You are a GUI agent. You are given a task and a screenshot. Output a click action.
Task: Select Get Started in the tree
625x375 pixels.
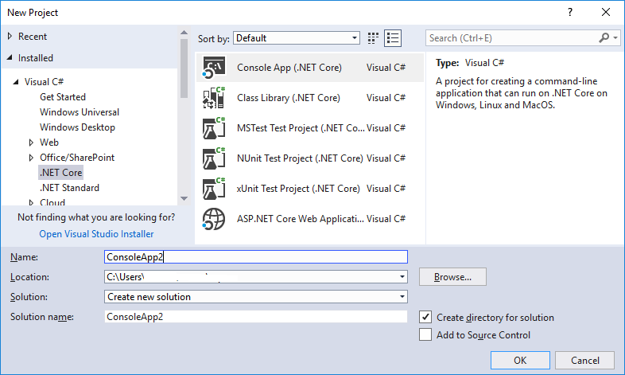coord(63,97)
